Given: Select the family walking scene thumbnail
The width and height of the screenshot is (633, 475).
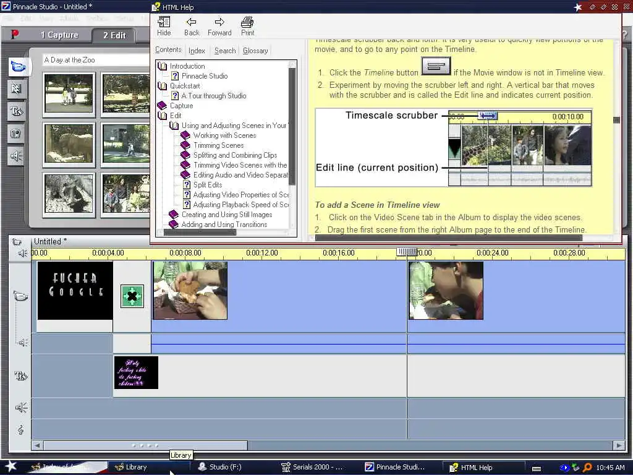Looking at the screenshot, I should (x=69, y=94).
